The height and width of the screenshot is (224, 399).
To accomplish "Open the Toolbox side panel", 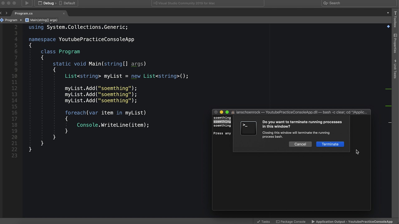I will (x=395, y=19).
